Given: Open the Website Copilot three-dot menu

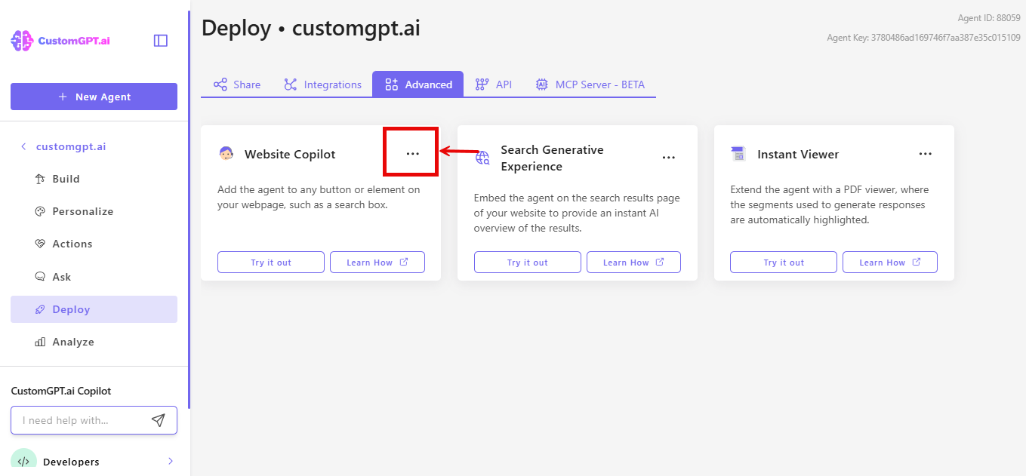Looking at the screenshot, I should 411,152.
